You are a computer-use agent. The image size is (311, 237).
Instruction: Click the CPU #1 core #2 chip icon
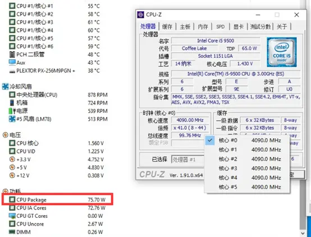pyautogui.click(x=12, y=14)
